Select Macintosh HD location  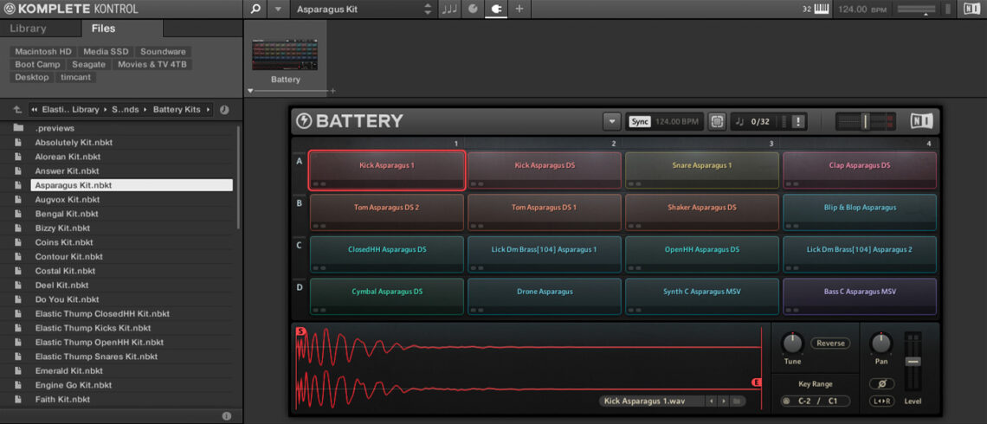point(43,52)
